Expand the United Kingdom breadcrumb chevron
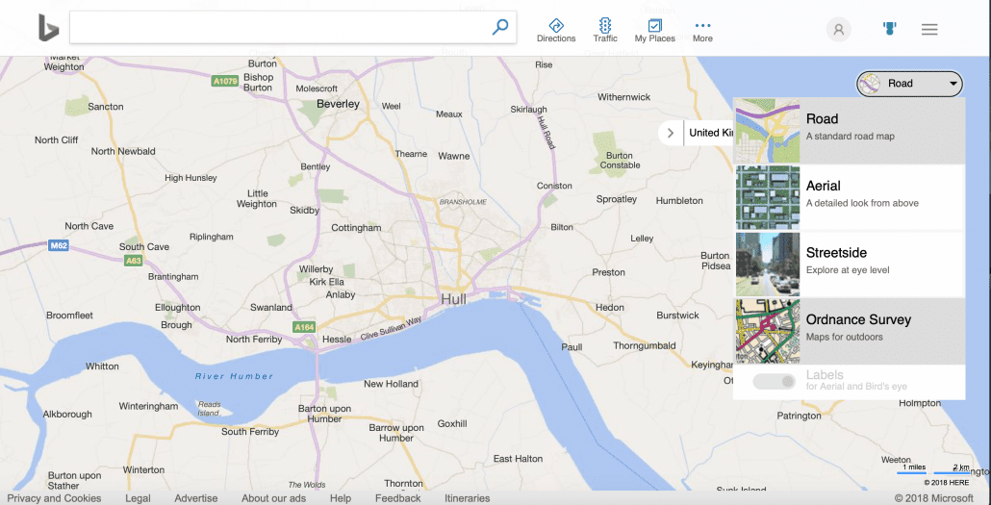The image size is (991, 505). pos(671,133)
